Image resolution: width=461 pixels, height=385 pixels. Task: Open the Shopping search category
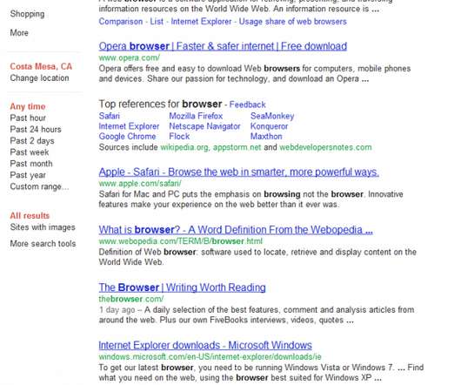click(27, 14)
